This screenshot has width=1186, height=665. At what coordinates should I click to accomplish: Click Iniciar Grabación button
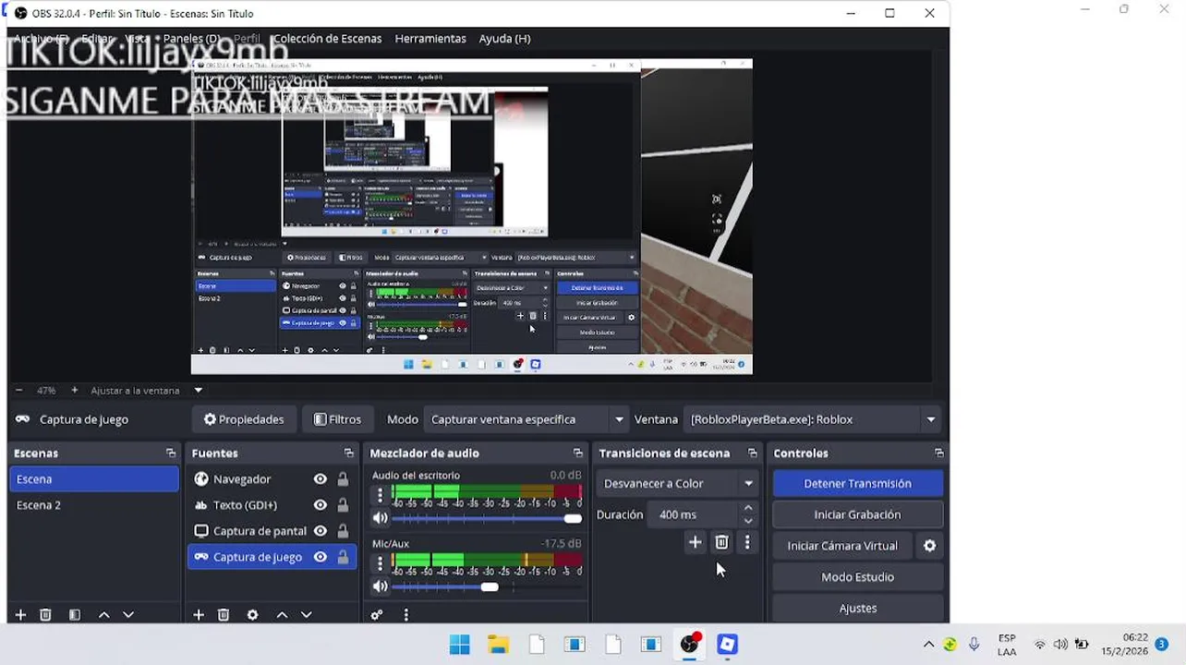pyautogui.click(x=857, y=514)
